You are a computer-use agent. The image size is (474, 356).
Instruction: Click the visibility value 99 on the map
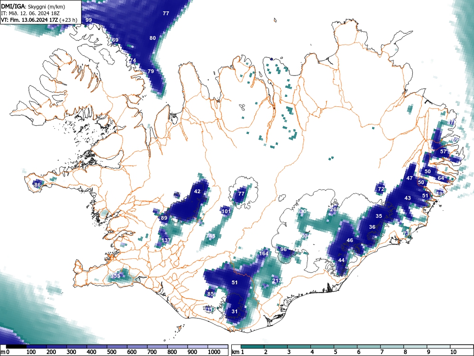tap(89, 20)
